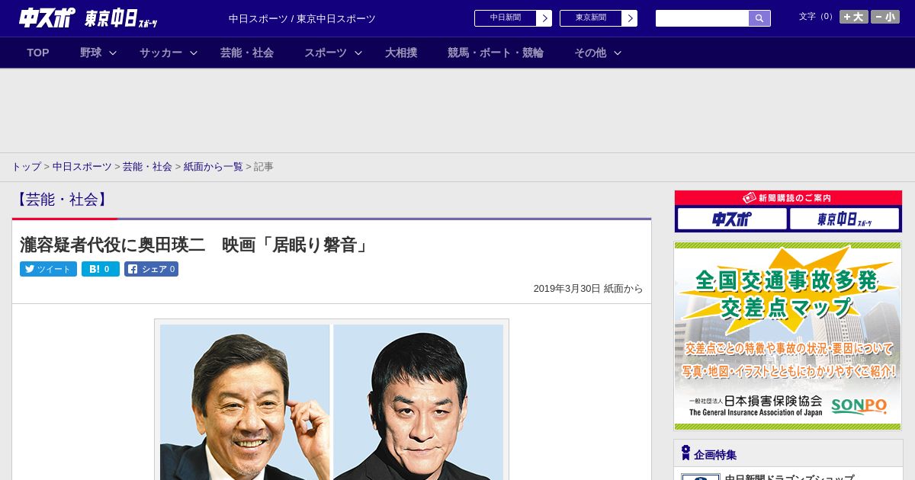Open the スポーツ navigation menu
The height and width of the screenshot is (480, 915).
(x=326, y=53)
